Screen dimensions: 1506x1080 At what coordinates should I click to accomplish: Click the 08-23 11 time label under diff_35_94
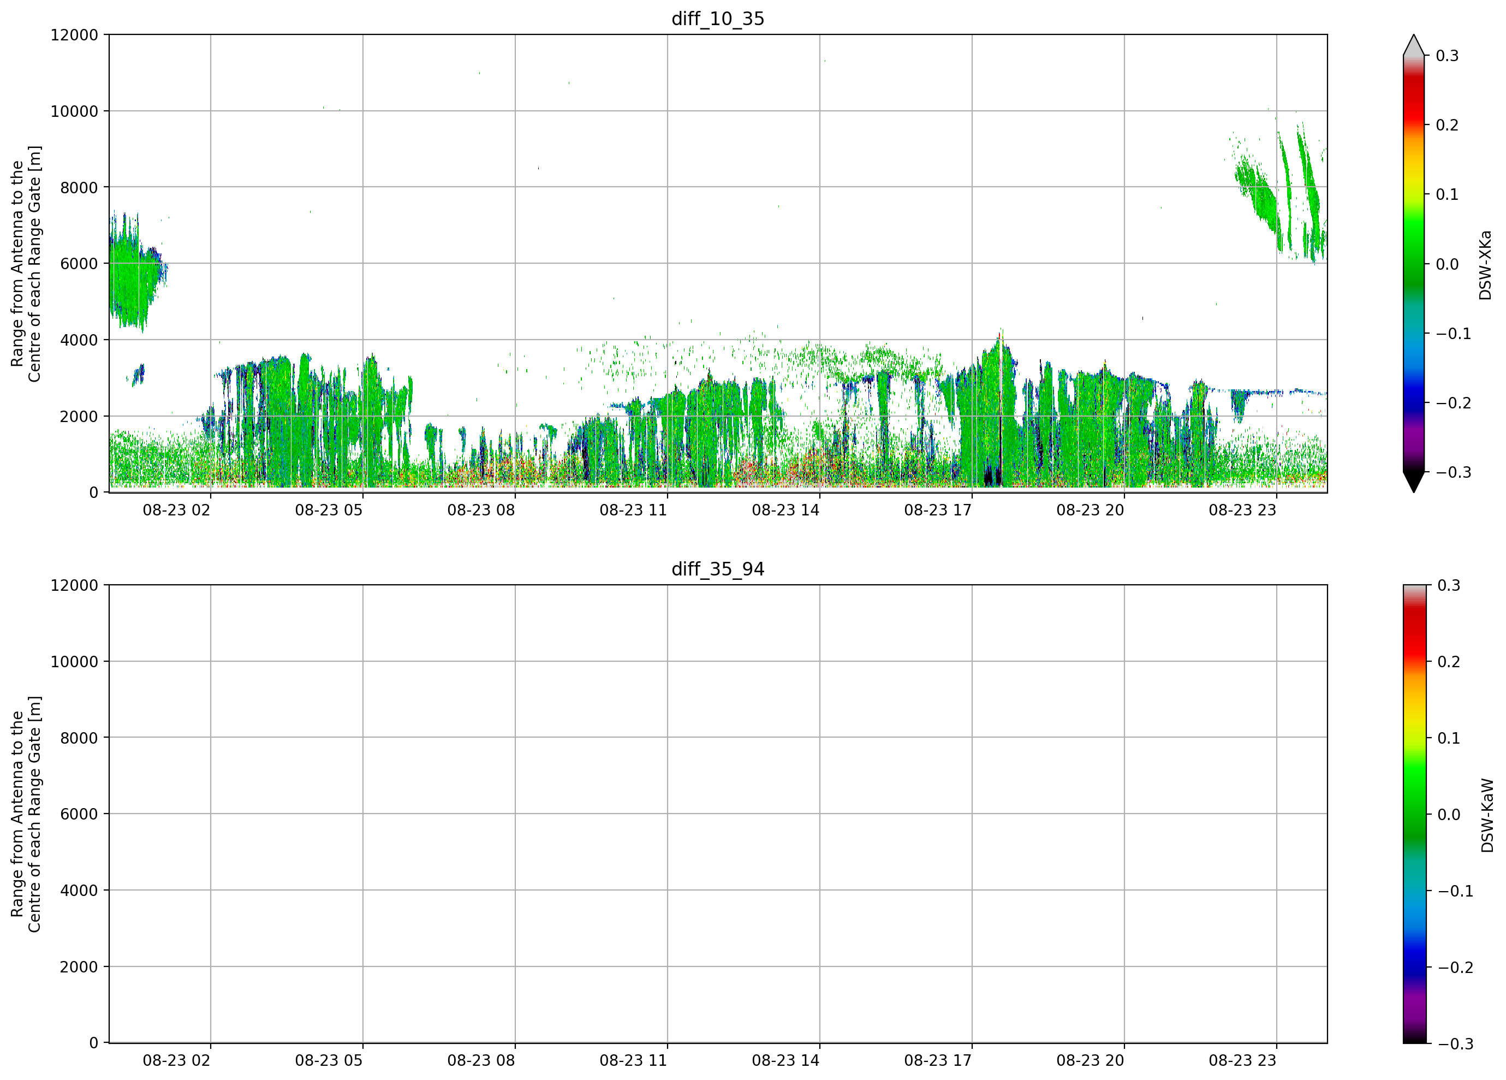(x=634, y=1061)
